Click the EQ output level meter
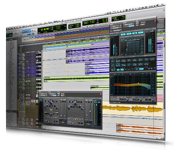The height and width of the screenshot is (150, 174). click(150, 41)
